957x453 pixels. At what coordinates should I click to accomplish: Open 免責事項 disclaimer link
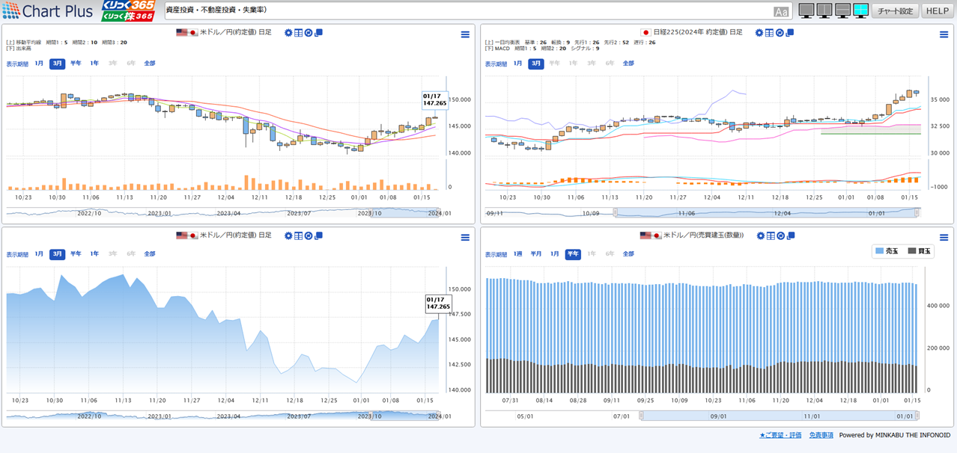pos(821,435)
